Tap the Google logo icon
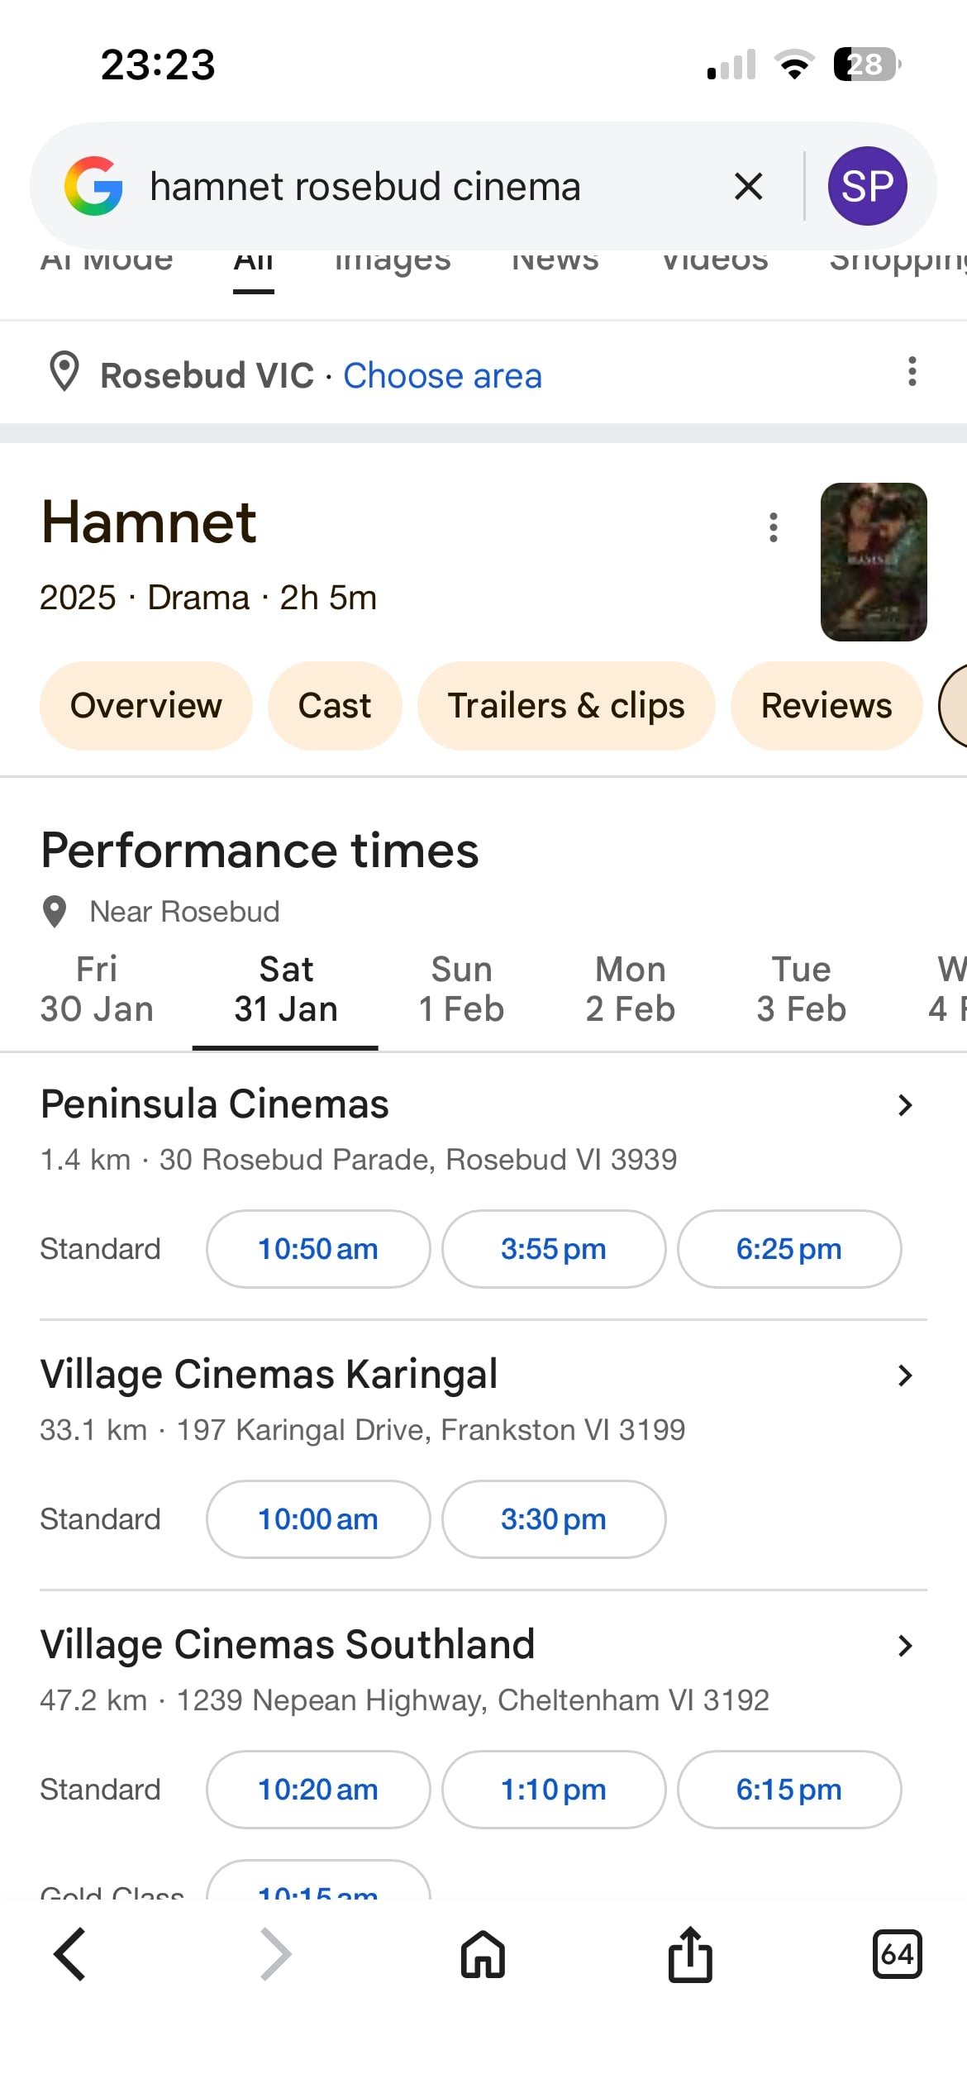This screenshot has height=2093, width=967. pos(93,186)
